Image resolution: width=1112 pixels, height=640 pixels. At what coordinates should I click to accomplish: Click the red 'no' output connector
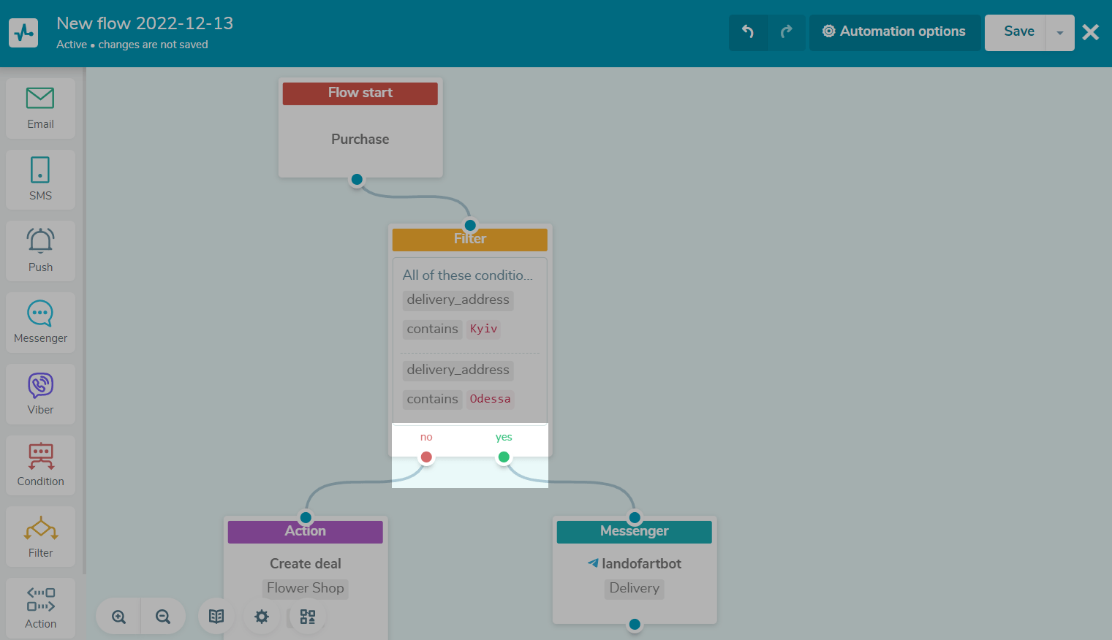426,457
